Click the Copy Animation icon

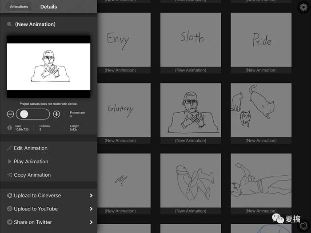[x=9, y=175]
